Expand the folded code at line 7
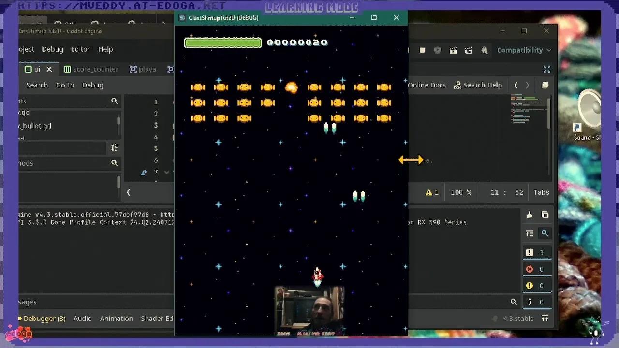The width and height of the screenshot is (619, 348). click(166, 172)
